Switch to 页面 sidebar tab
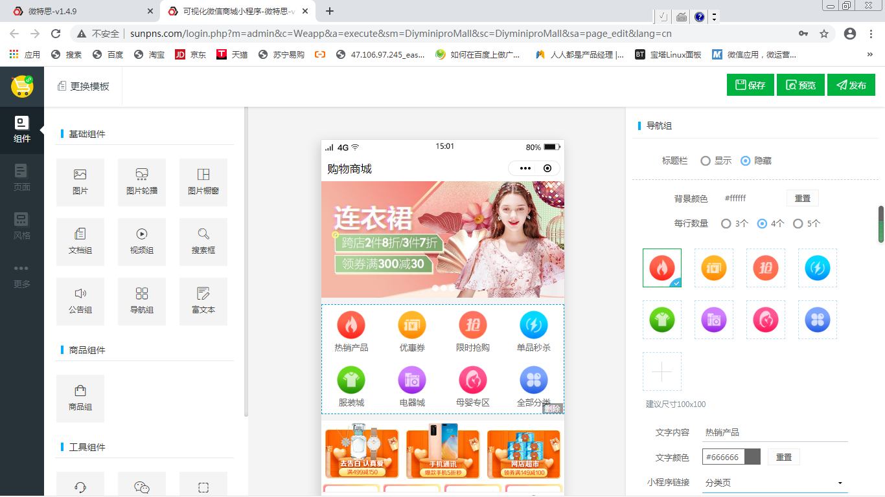Image resolution: width=885 pixels, height=497 pixels. (22, 178)
